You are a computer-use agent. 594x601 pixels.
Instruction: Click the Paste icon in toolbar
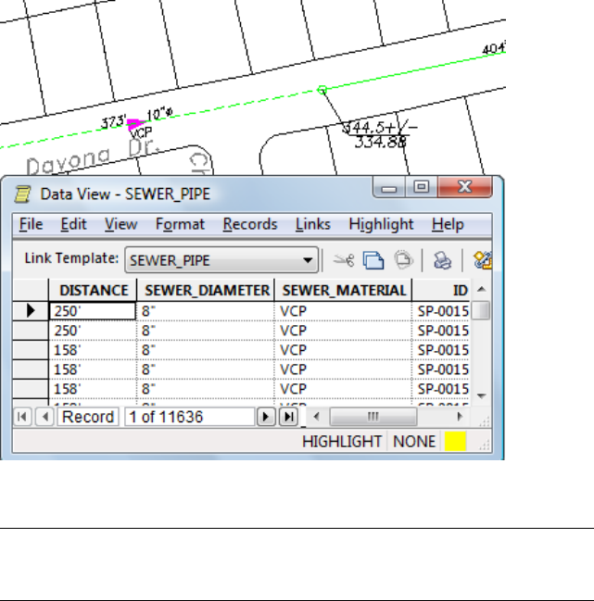[x=402, y=260]
